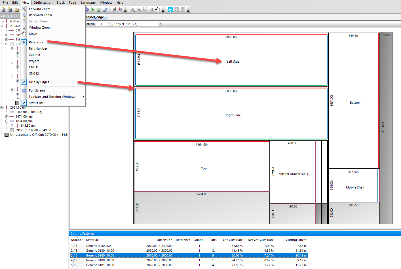Viewport: 401px width, 269px height.
Task: Toggle the Display Edges checked option
Action: [x=39, y=82]
